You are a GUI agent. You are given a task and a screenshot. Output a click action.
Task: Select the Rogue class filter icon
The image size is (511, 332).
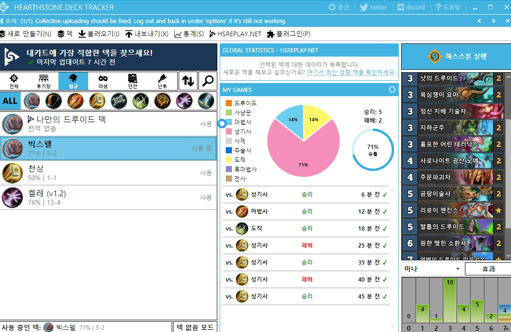tap(141, 100)
